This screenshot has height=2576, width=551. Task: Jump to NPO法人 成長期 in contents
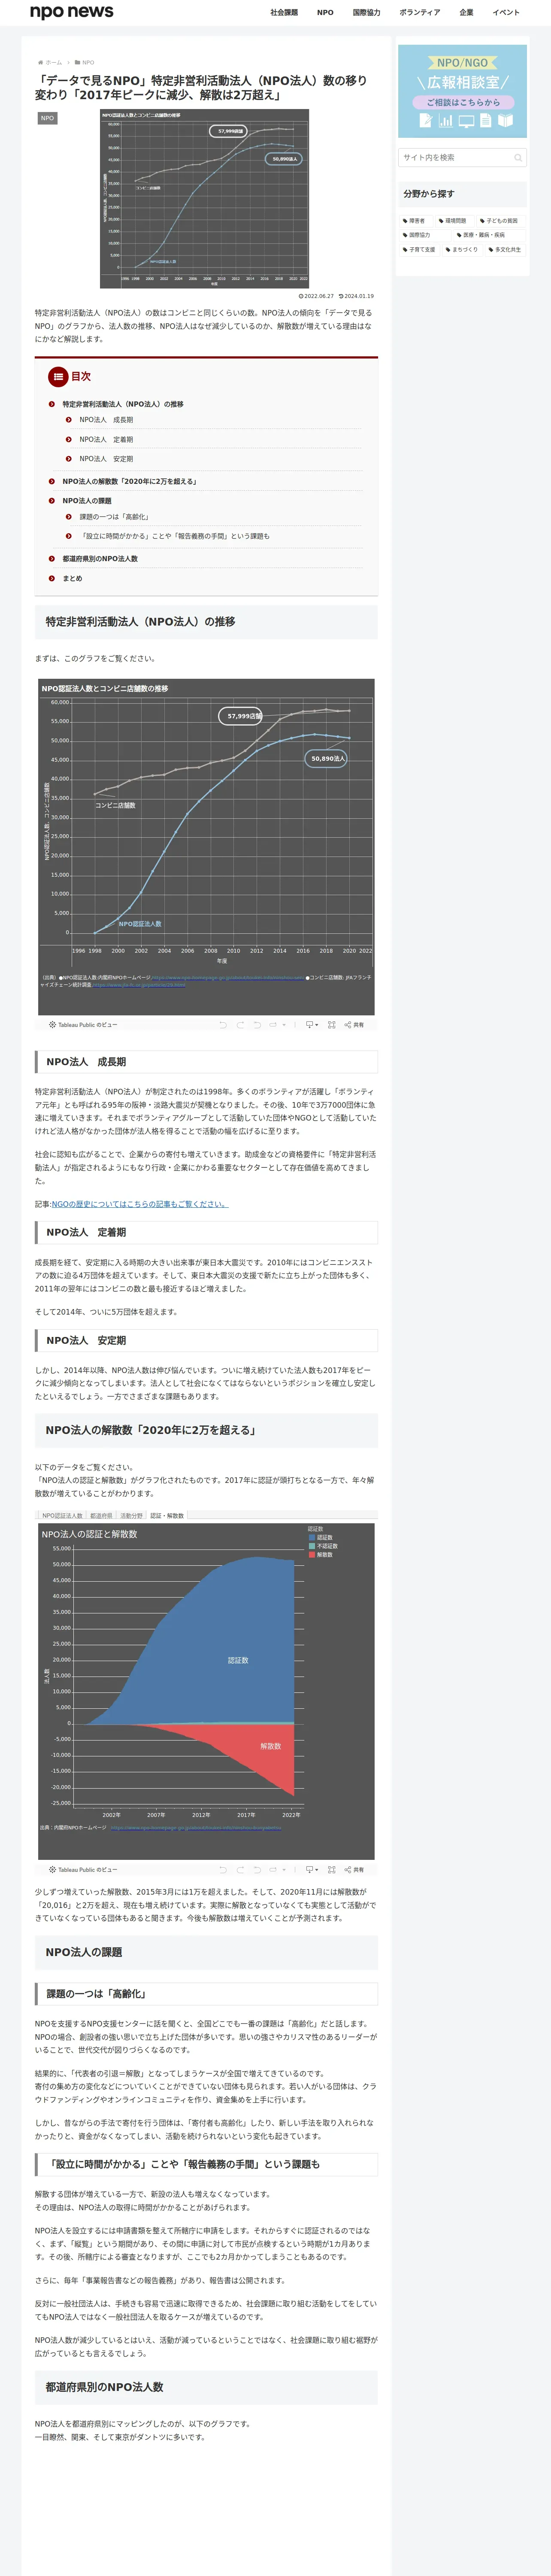[x=106, y=420]
